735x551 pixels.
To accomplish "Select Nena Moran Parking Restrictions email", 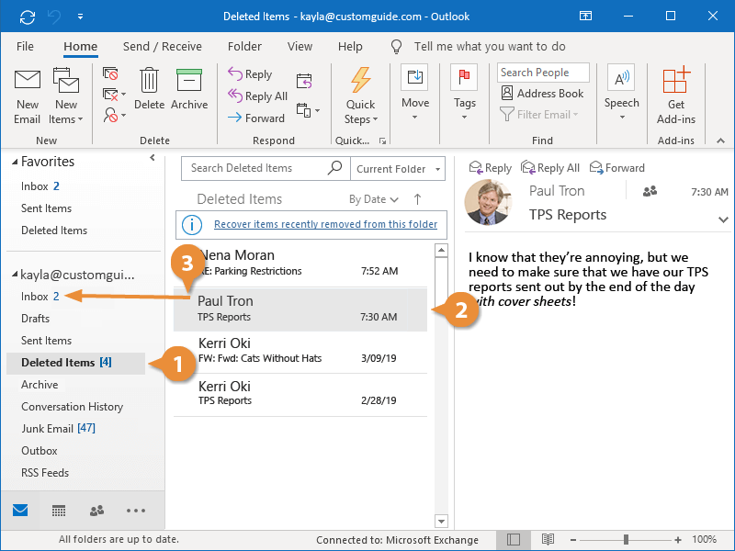I will [x=300, y=264].
